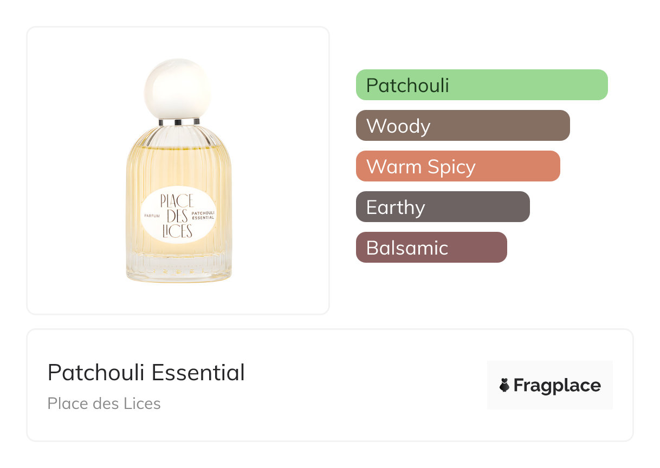Select the brown Woody accord bar

(x=462, y=126)
